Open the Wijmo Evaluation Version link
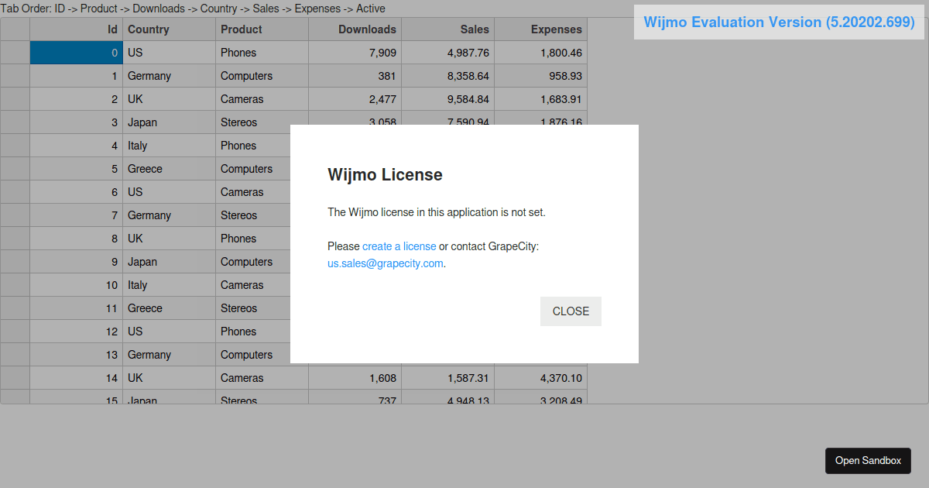 point(778,22)
